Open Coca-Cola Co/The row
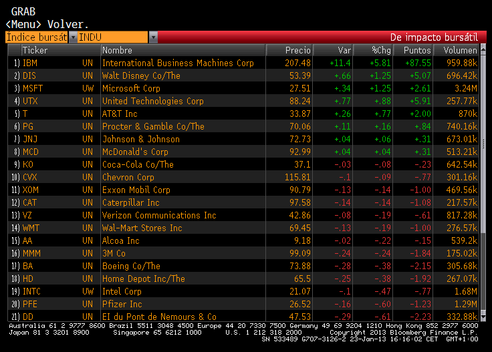Screen dimensions: 492x352 [243, 164]
